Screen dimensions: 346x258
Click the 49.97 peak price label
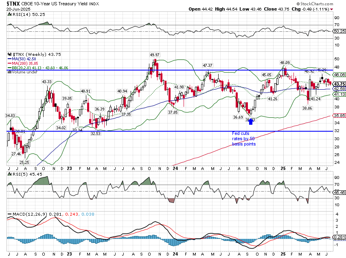coord(154,55)
